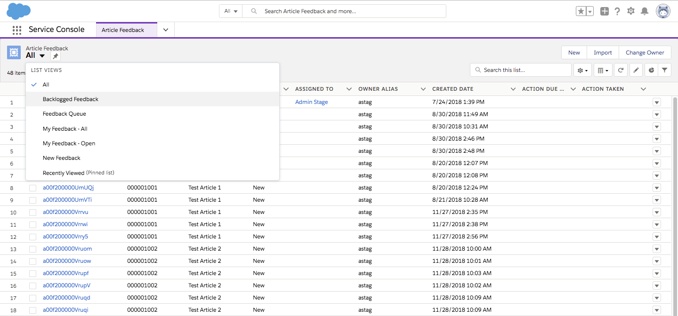Open inline edit with the pencil icon
This screenshot has height=316, width=678.
pyautogui.click(x=636, y=70)
